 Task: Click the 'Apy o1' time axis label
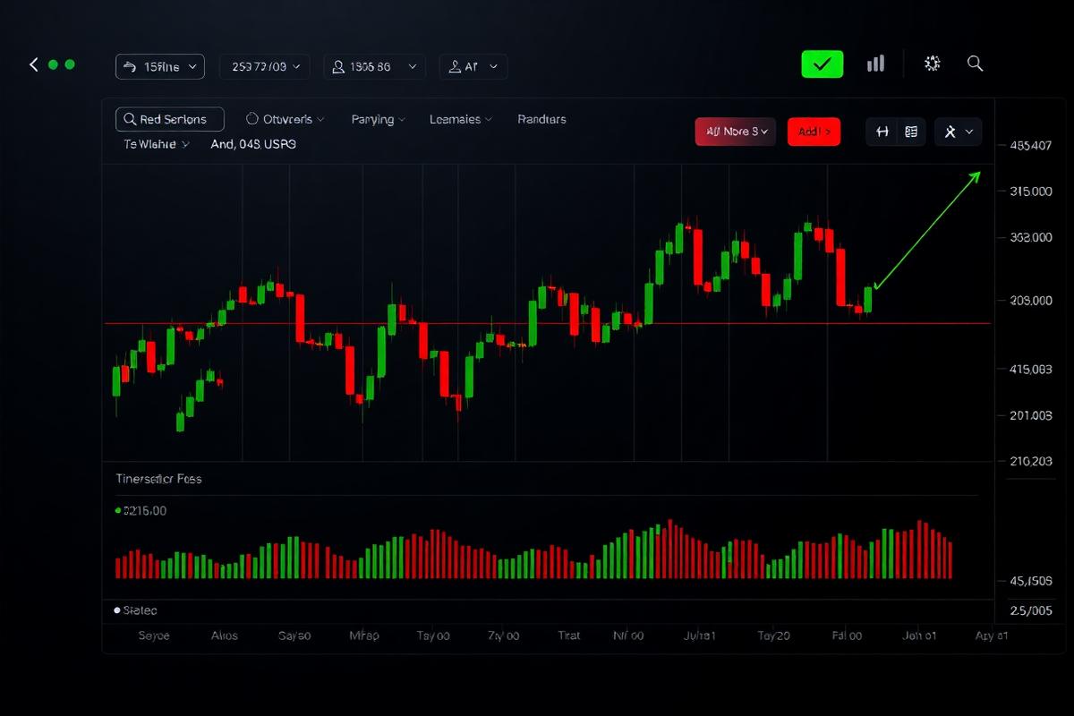coord(991,635)
